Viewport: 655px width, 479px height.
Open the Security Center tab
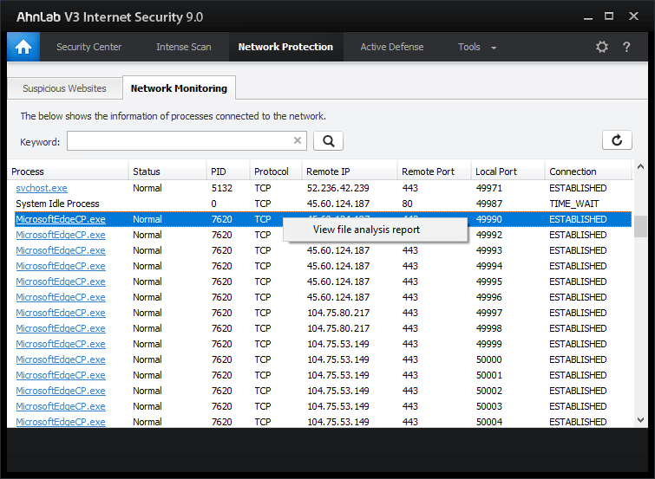point(88,47)
